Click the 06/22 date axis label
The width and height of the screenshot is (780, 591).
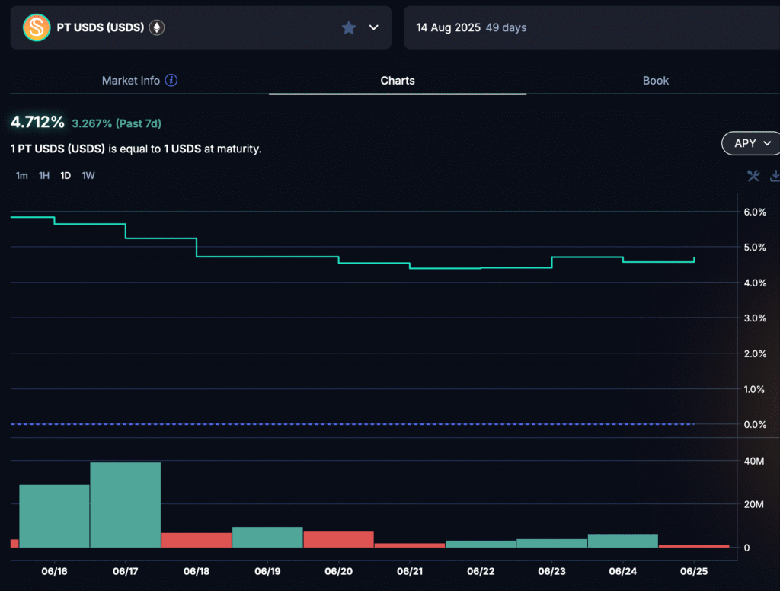[481, 571]
